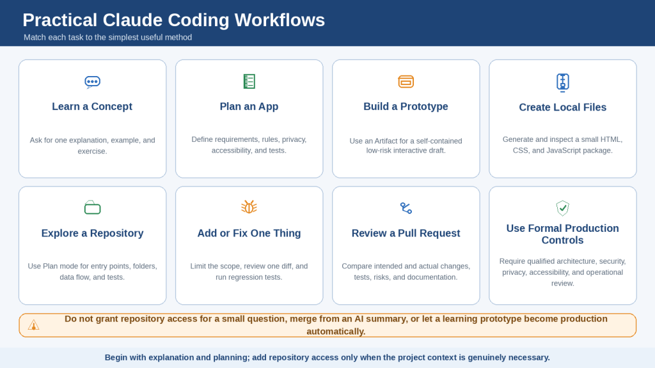Viewport: 655px width, 368px height.
Task: Click the footer text Begin with explanation and planning
Action: click(327, 358)
